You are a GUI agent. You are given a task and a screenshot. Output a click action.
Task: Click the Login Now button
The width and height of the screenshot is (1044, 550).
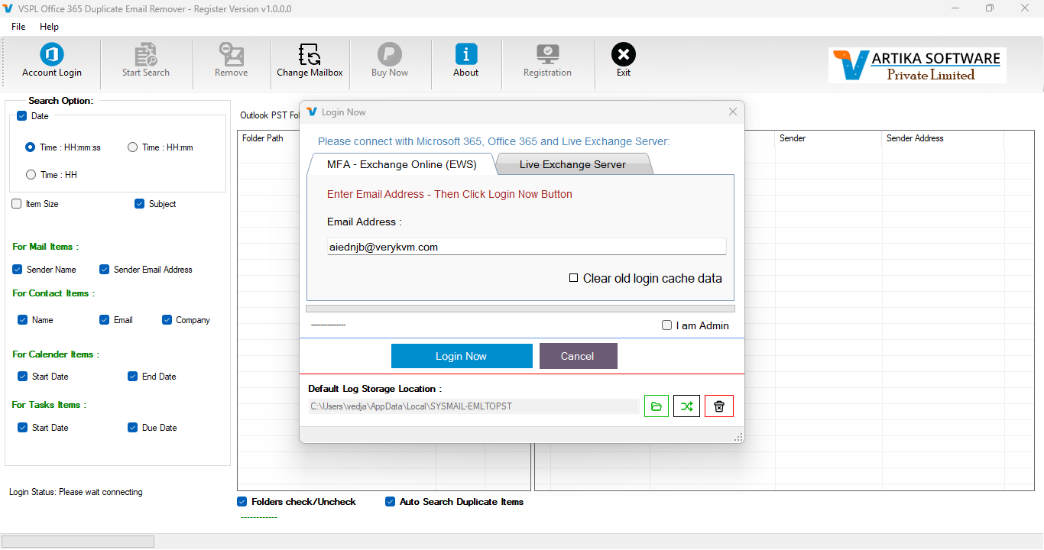coord(462,356)
